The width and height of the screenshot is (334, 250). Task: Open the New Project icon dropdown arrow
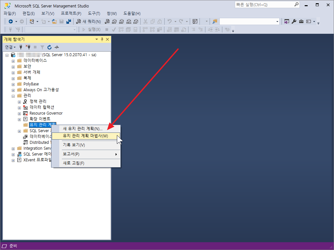[37, 21]
